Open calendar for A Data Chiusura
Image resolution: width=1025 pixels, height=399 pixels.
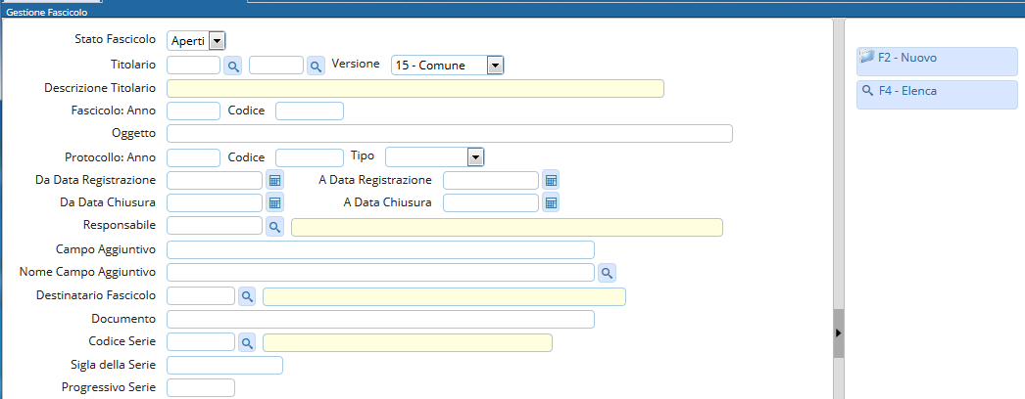pyautogui.click(x=551, y=202)
